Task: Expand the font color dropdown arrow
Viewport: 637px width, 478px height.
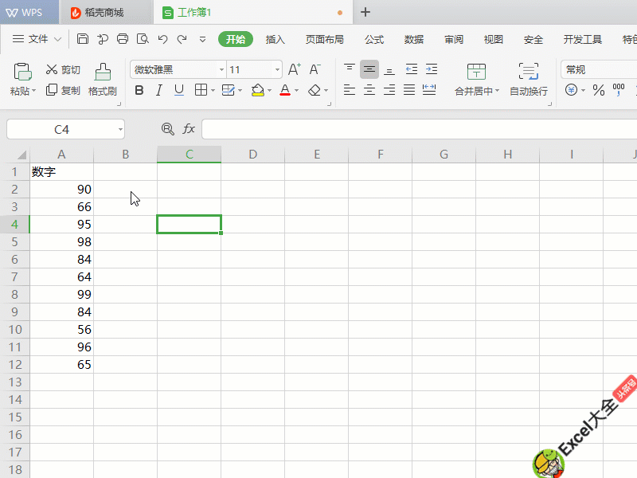Action: 296,90
